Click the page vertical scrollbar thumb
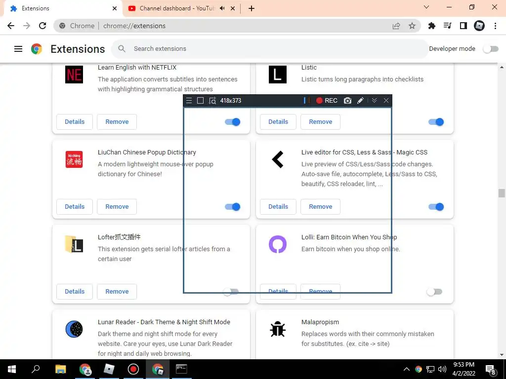Screen dimensions: 506x379 502,193
